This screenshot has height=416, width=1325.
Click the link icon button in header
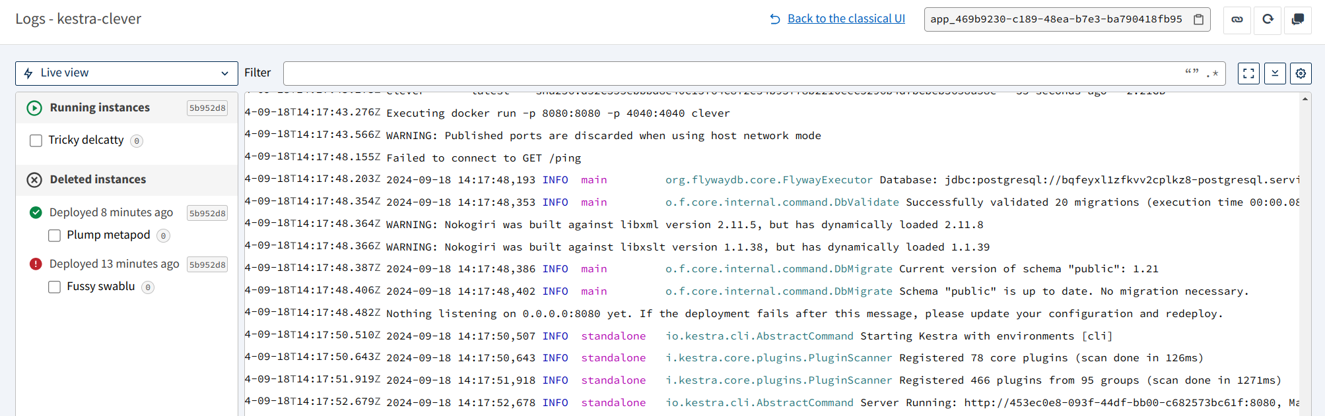1237,20
